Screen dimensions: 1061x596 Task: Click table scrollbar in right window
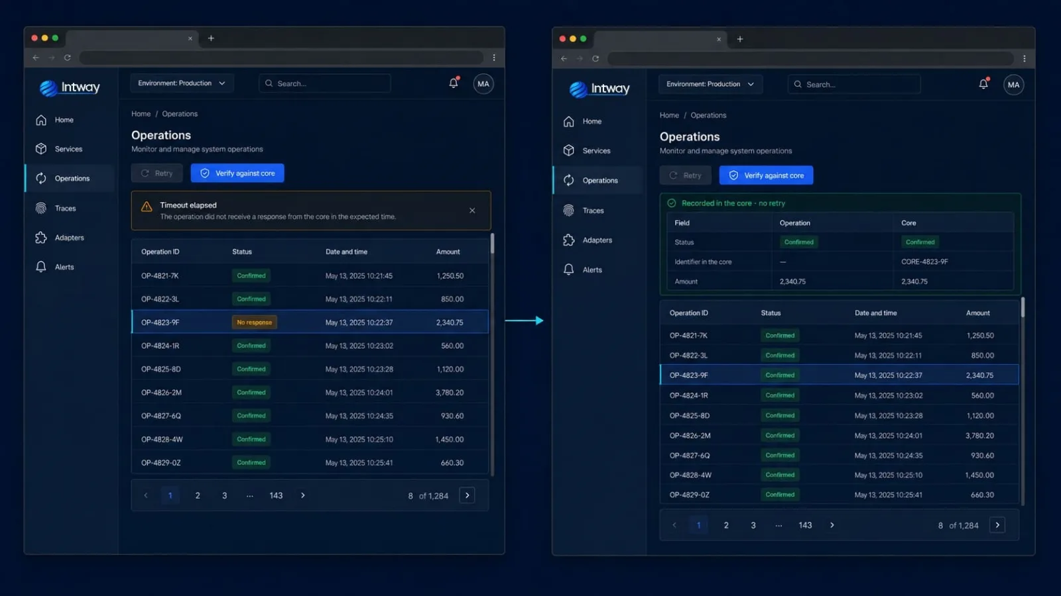(x=1023, y=307)
